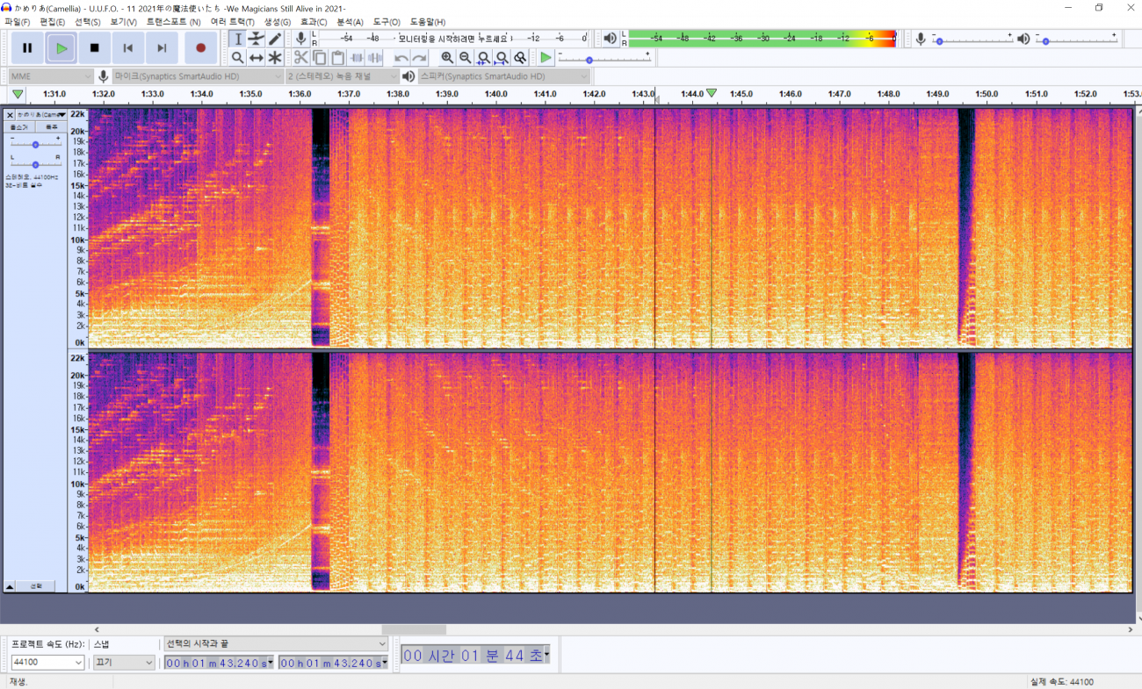Open the 마이크 recording device dropdown
The image size is (1142, 689).
(196, 76)
